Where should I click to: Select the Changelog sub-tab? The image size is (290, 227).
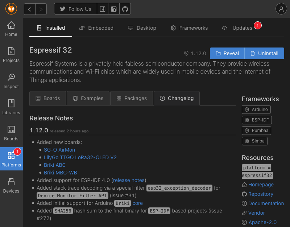point(177,98)
